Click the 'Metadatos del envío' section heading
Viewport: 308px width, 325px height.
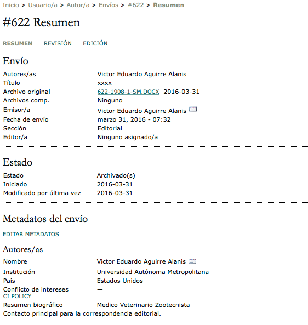pos(45,219)
